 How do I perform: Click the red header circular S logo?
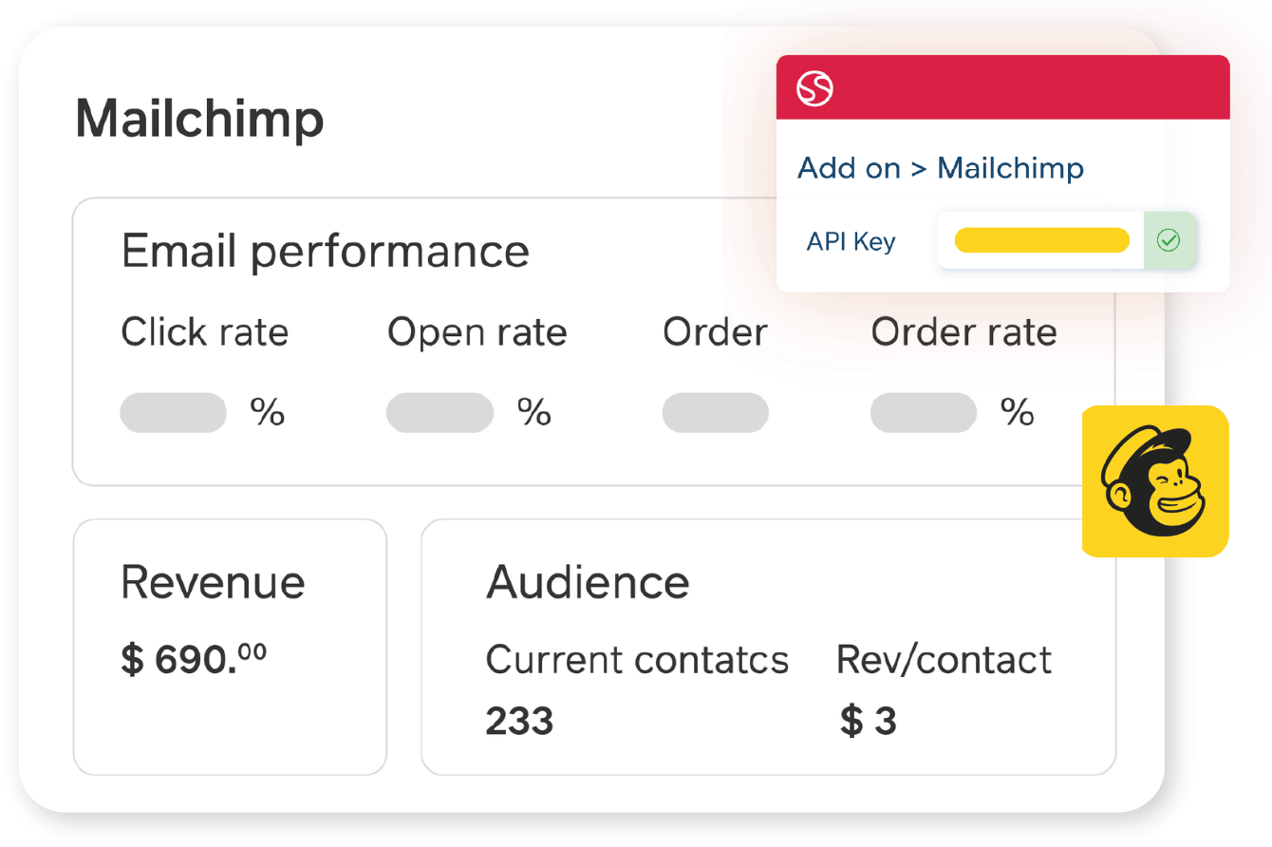coord(814,89)
